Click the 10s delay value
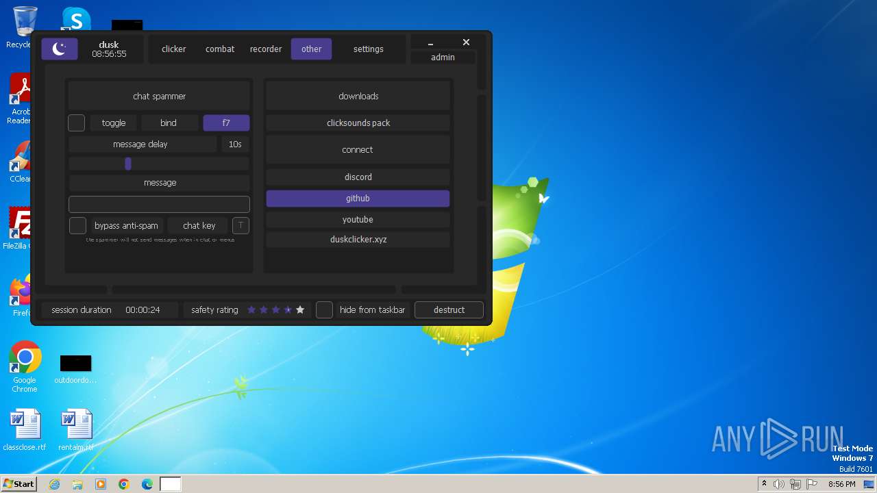 [x=235, y=144]
